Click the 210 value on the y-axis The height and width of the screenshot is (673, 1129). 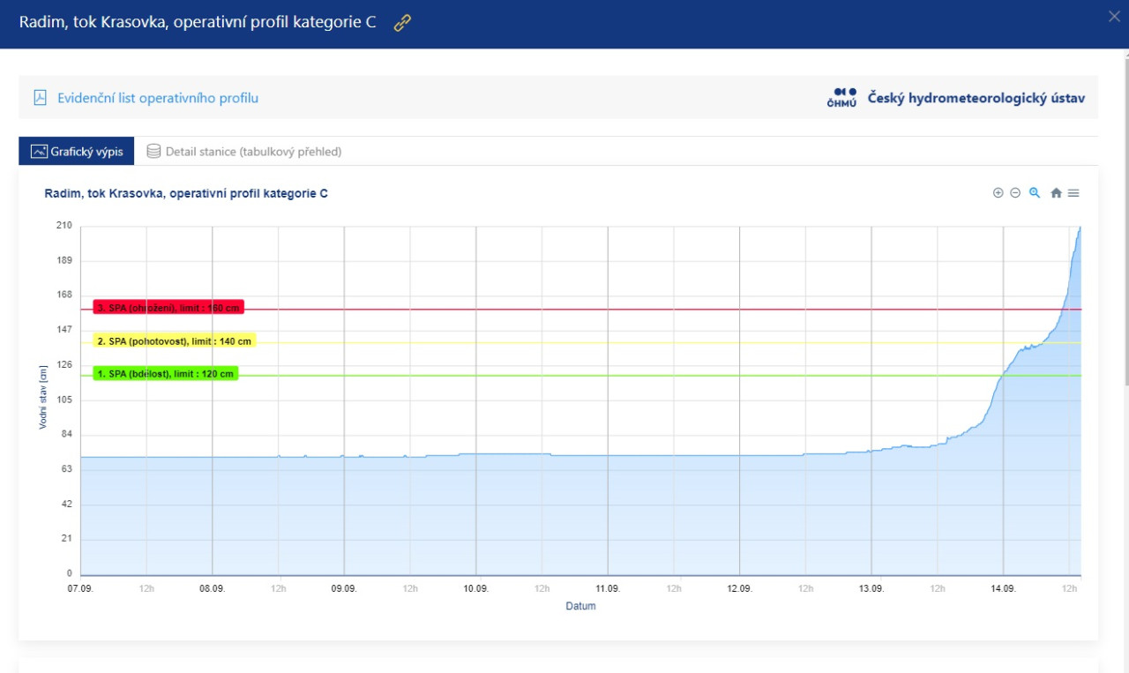tap(64, 226)
